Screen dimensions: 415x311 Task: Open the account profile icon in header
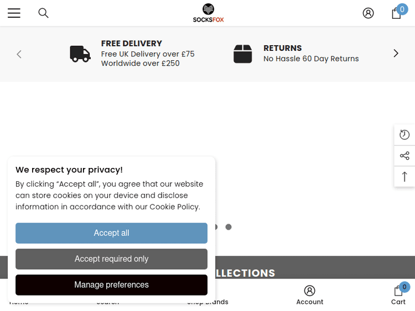click(x=368, y=13)
